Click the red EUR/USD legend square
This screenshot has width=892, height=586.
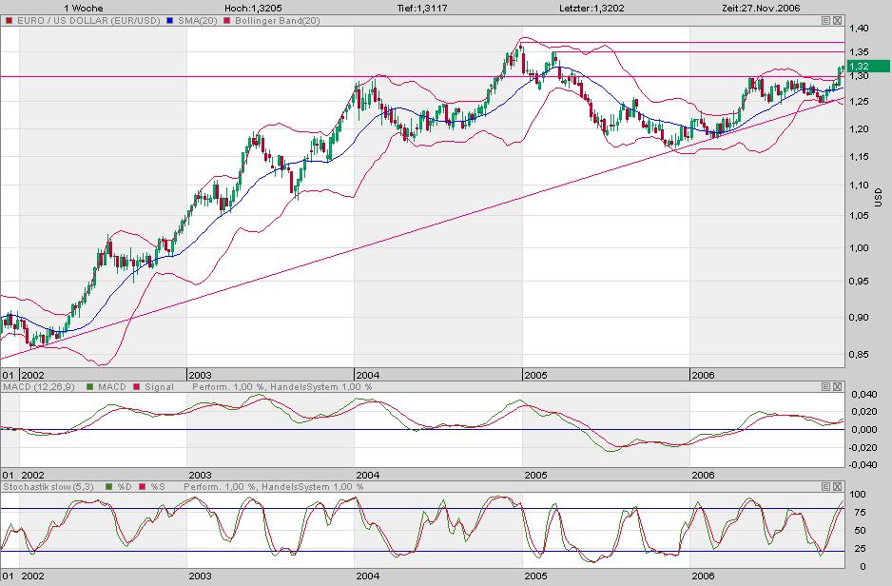[9, 19]
